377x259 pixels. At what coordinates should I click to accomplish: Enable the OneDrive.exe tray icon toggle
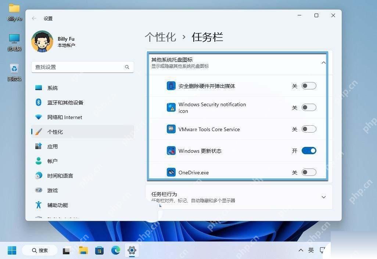coord(309,172)
